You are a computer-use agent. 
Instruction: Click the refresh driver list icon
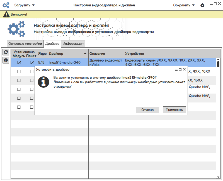(6, 52)
